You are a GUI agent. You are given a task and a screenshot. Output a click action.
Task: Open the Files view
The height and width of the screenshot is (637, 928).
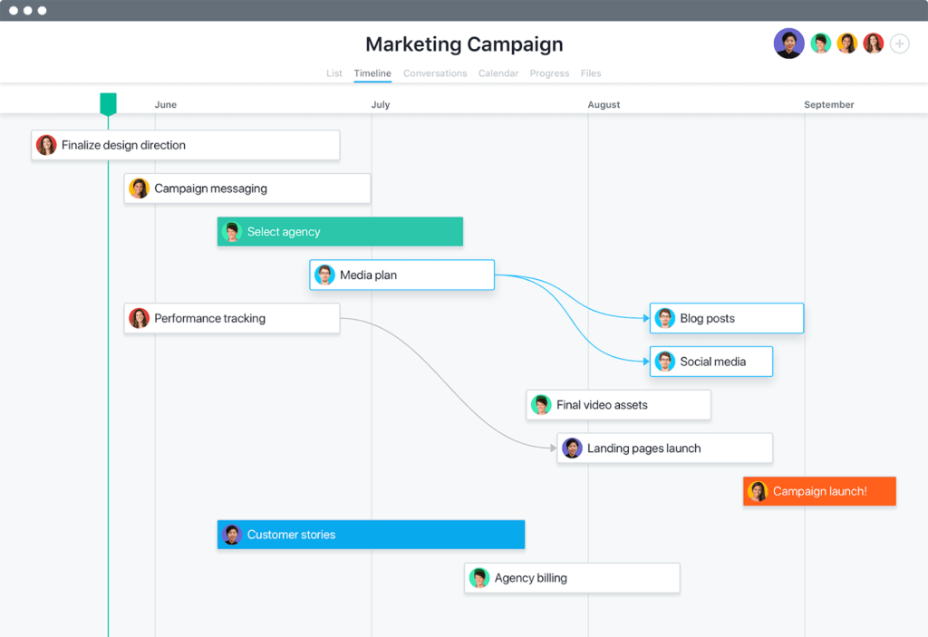[590, 73]
